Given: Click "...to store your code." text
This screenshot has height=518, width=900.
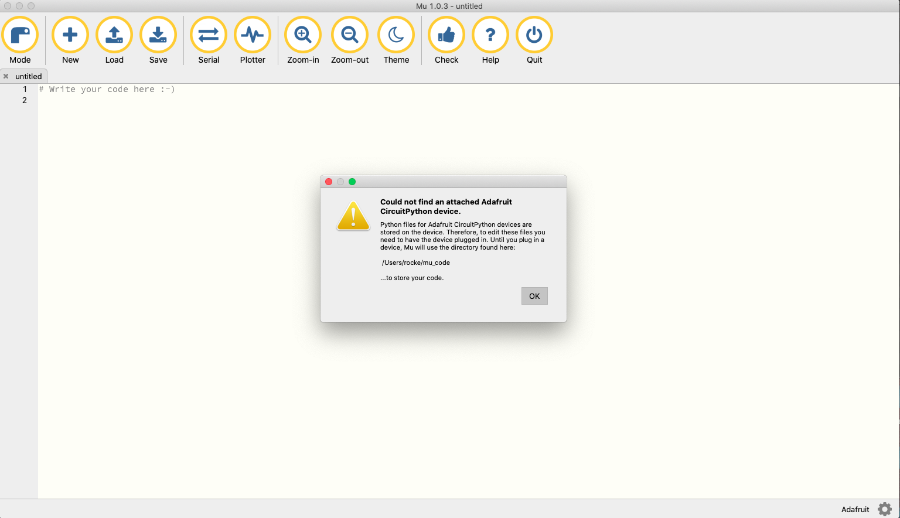Looking at the screenshot, I should pos(412,278).
